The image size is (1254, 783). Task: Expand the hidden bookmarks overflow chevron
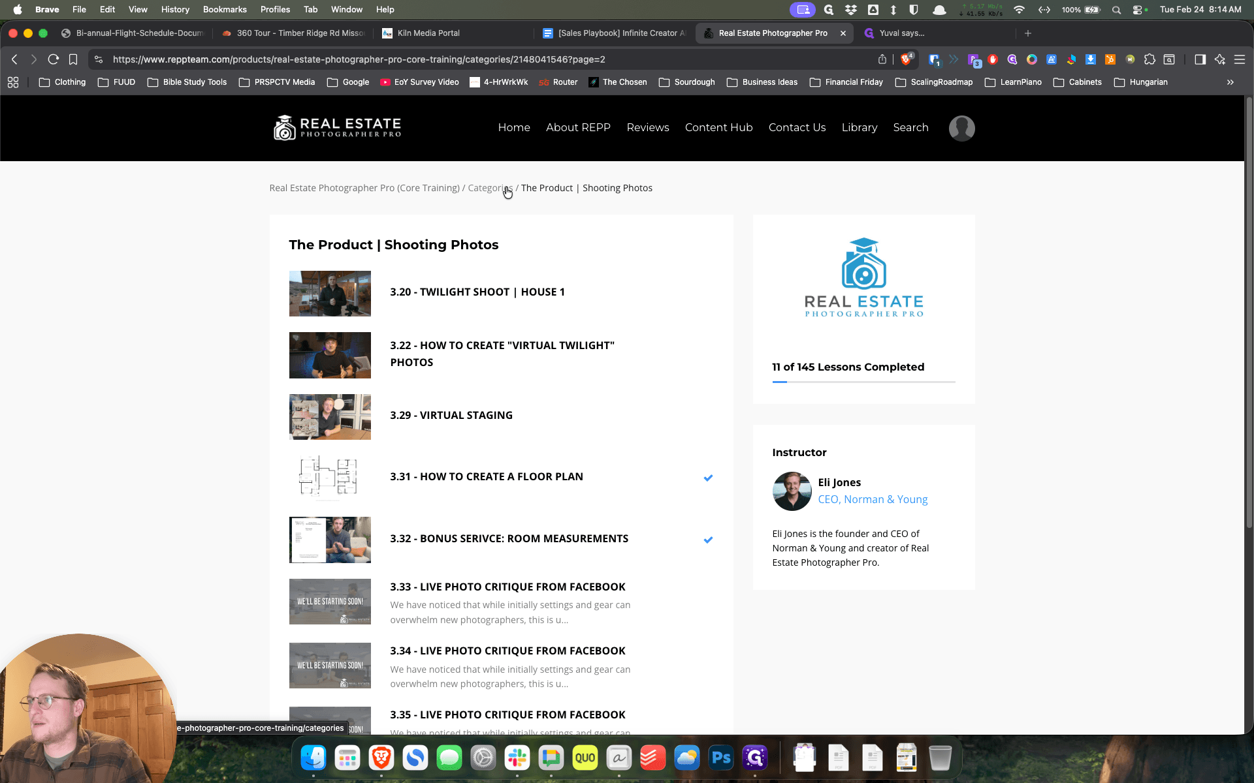[1230, 82]
